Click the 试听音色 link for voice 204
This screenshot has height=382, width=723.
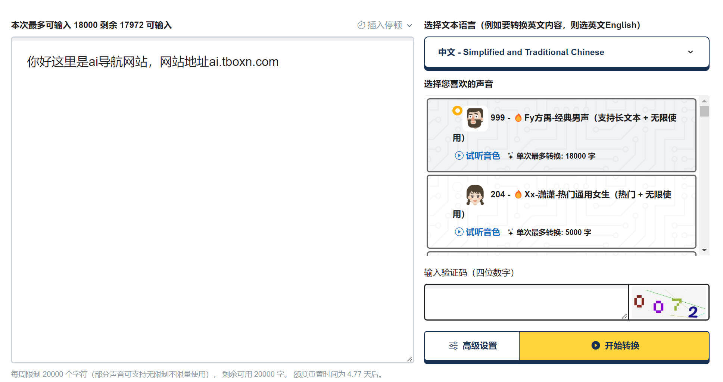(483, 232)
